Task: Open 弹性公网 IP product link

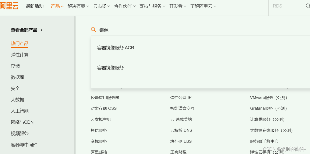Action: (x=181, y=97)
